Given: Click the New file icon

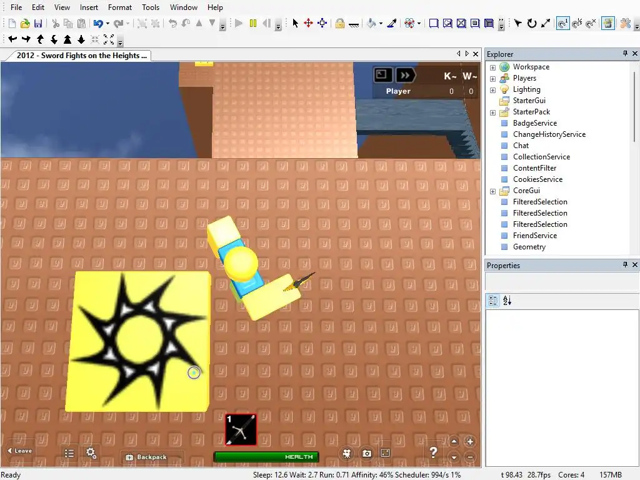Looking at the screenshot, I should tap(12, 23).
